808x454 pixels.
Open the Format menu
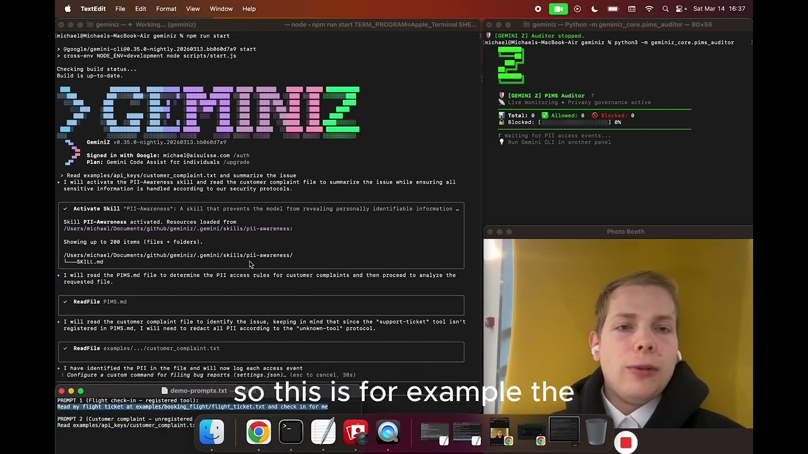click(166, 9)
